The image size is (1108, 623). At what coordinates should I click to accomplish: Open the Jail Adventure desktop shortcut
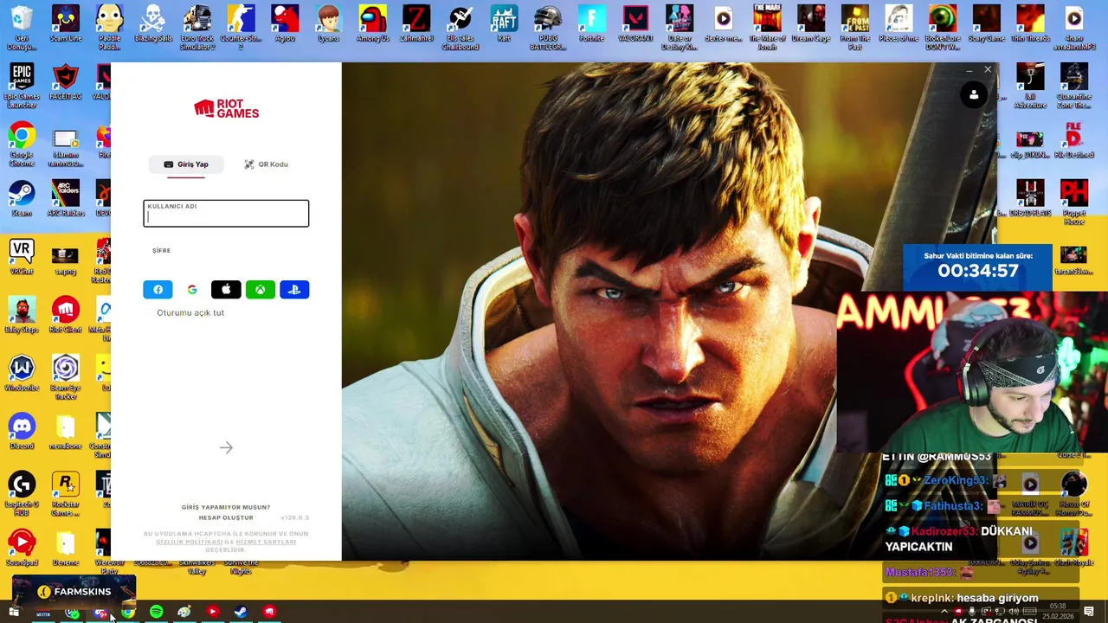pyautogui.click(x=1030, y=86)
